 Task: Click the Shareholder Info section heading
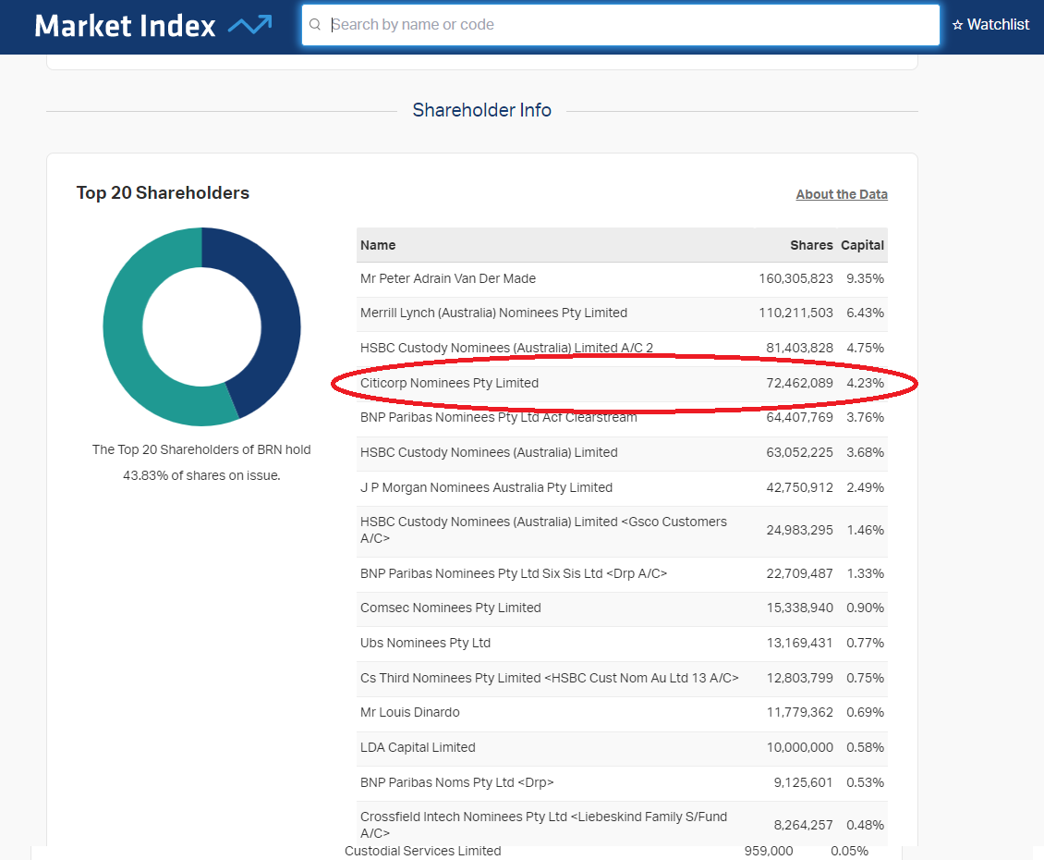pos(481,110)
